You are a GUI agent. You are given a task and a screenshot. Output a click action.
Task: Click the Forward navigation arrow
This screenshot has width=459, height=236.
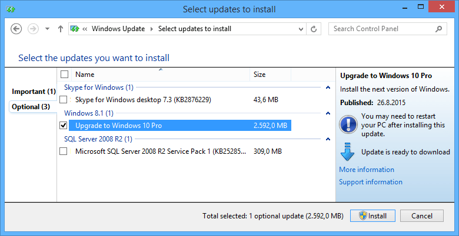pyautogui.click(x=33, y=29)
